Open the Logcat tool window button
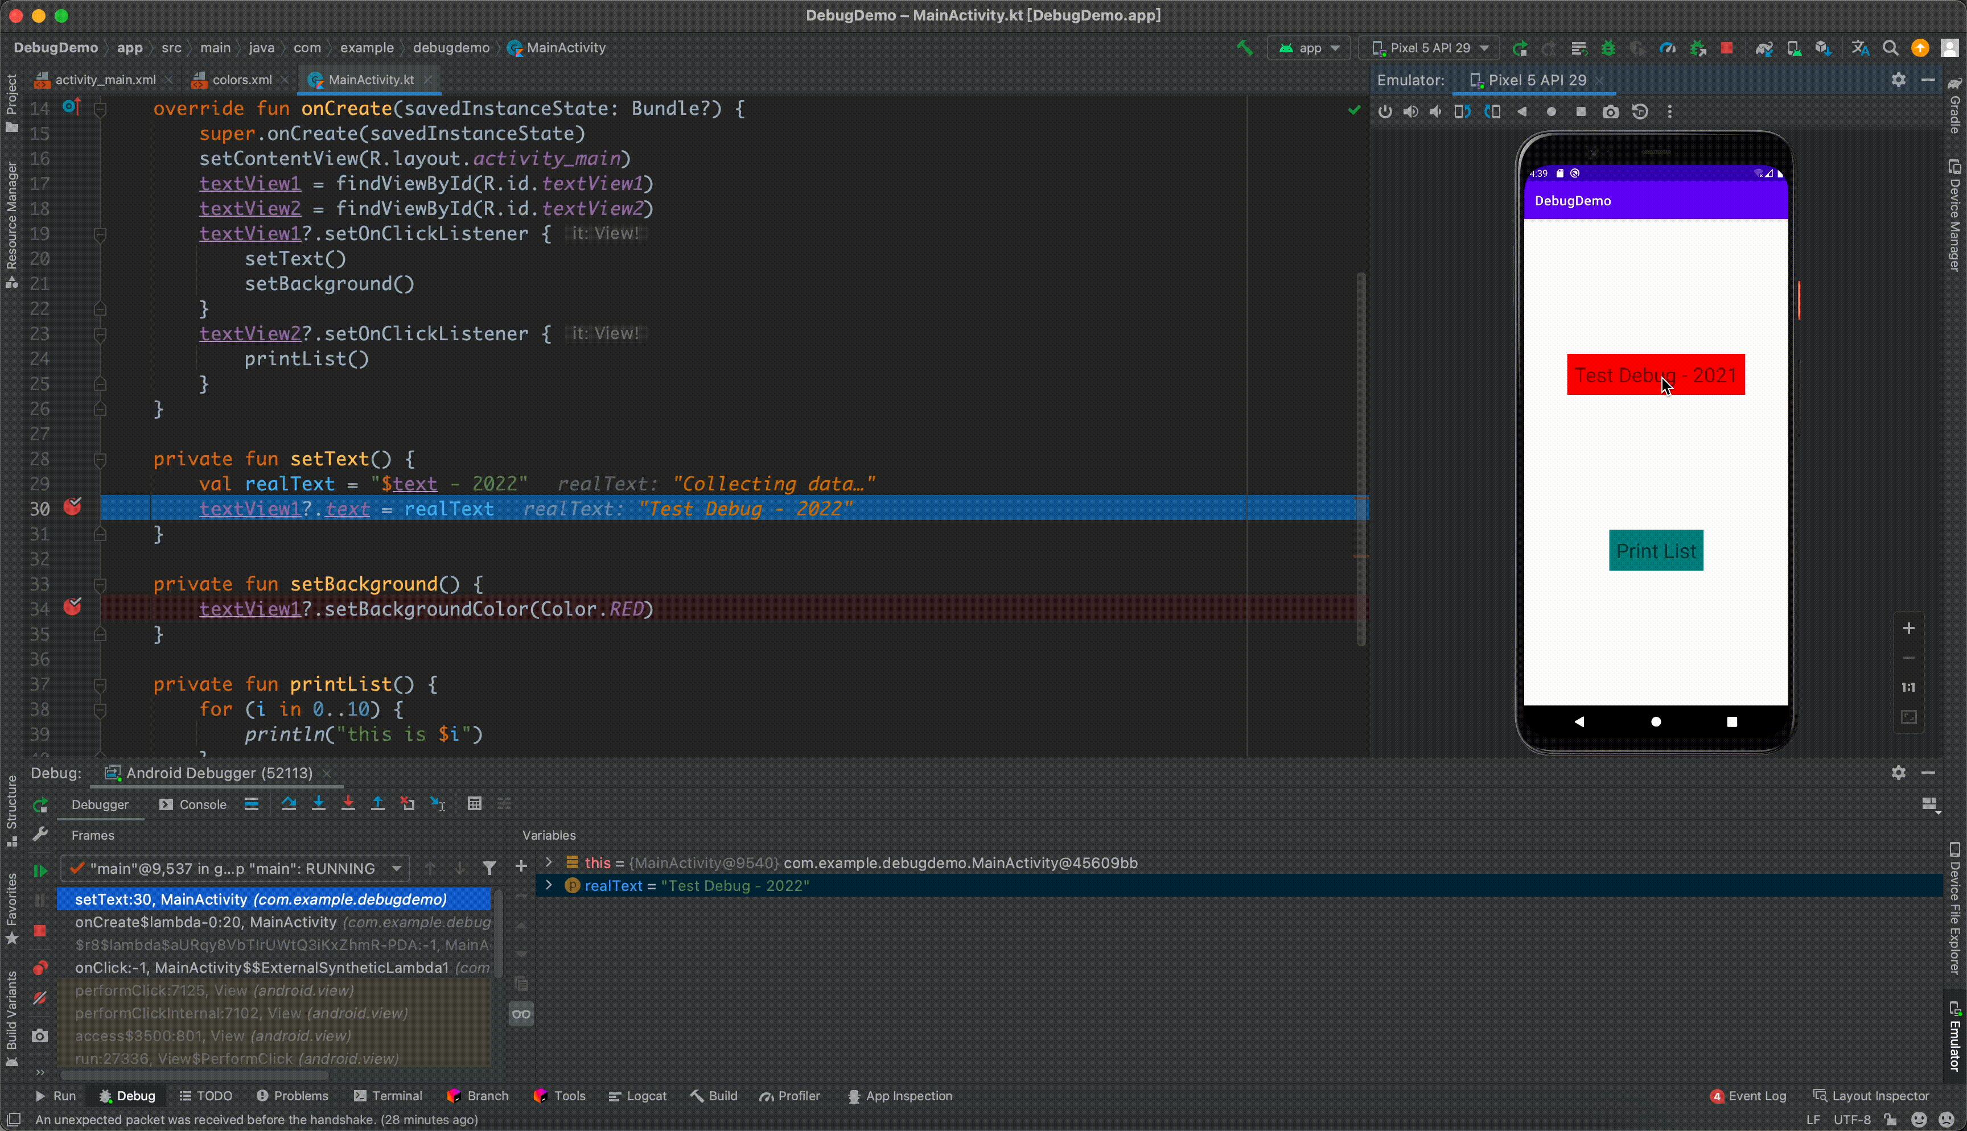Screen dimensions: 1967x1131 tap(637, 1096)
